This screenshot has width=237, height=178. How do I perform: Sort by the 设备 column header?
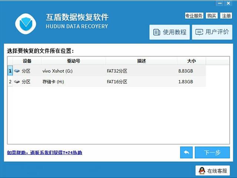[x=27, y=61]
